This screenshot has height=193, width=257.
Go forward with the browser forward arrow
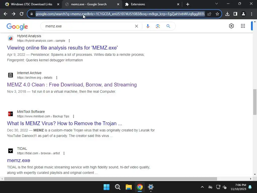click(14, 14)
